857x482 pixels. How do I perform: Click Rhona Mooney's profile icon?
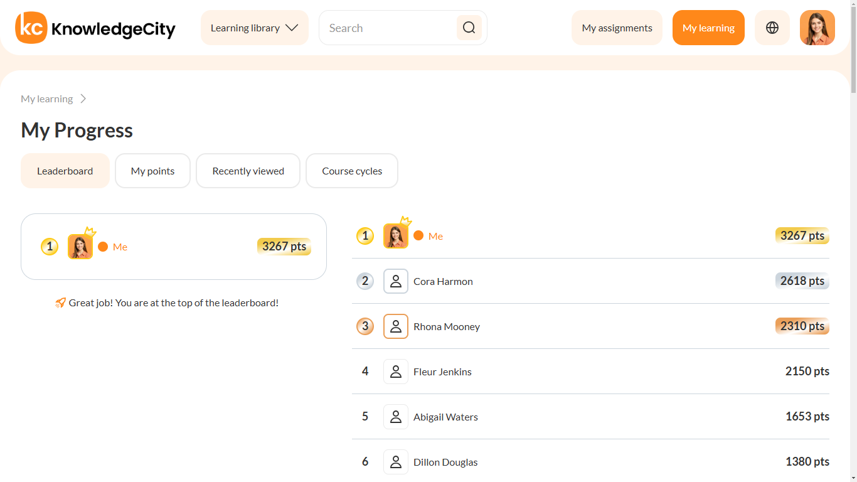tap(395, 326)
